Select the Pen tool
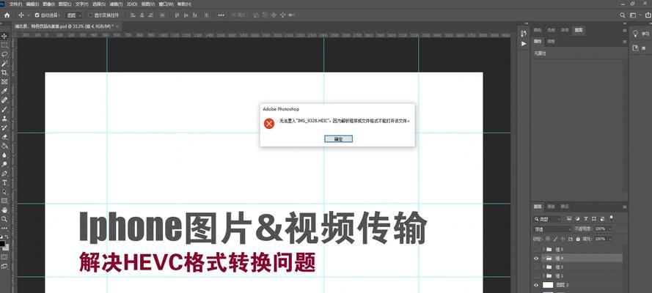The image size is (652, 293). [x=4, y=173]
